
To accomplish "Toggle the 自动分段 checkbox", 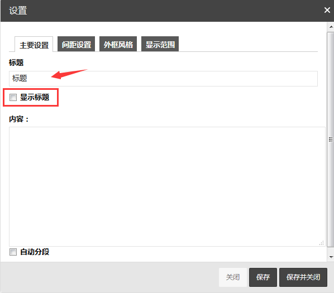I will point(13,252).
